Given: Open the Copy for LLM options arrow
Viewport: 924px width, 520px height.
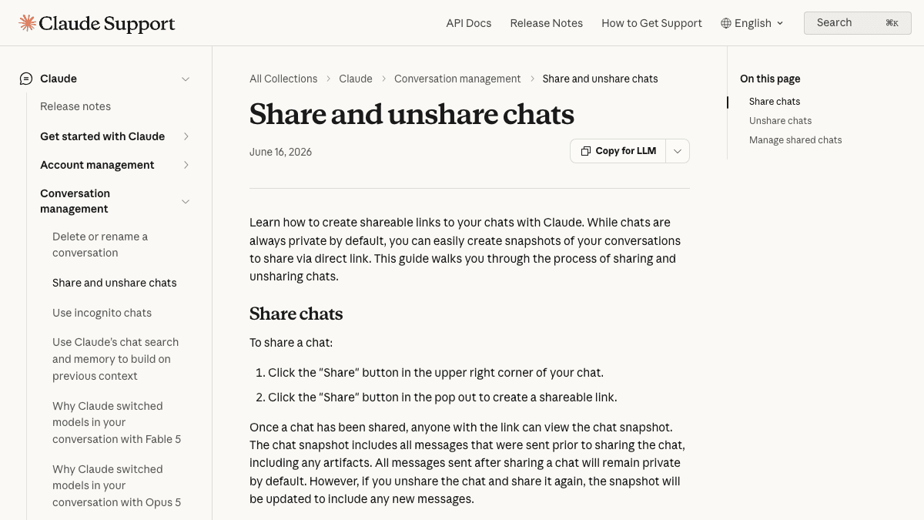Looking at the screenshot, I should click(x=678, y=151).
